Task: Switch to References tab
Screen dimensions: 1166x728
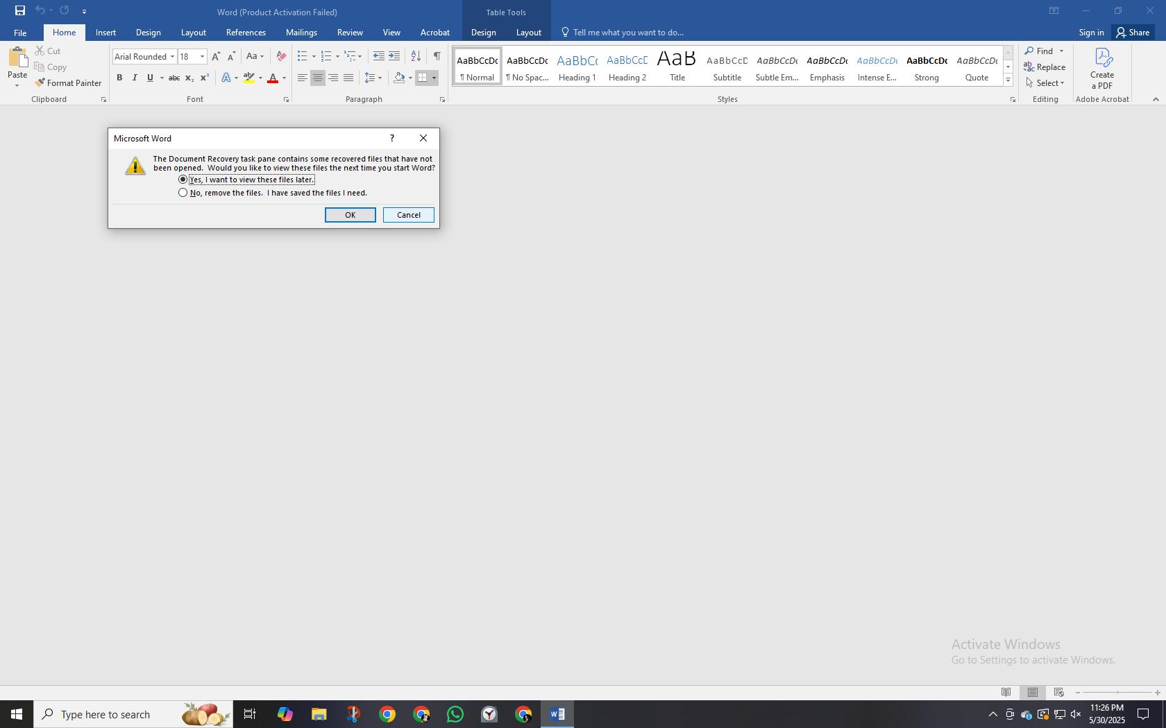Action: click(x=246, y=33)
